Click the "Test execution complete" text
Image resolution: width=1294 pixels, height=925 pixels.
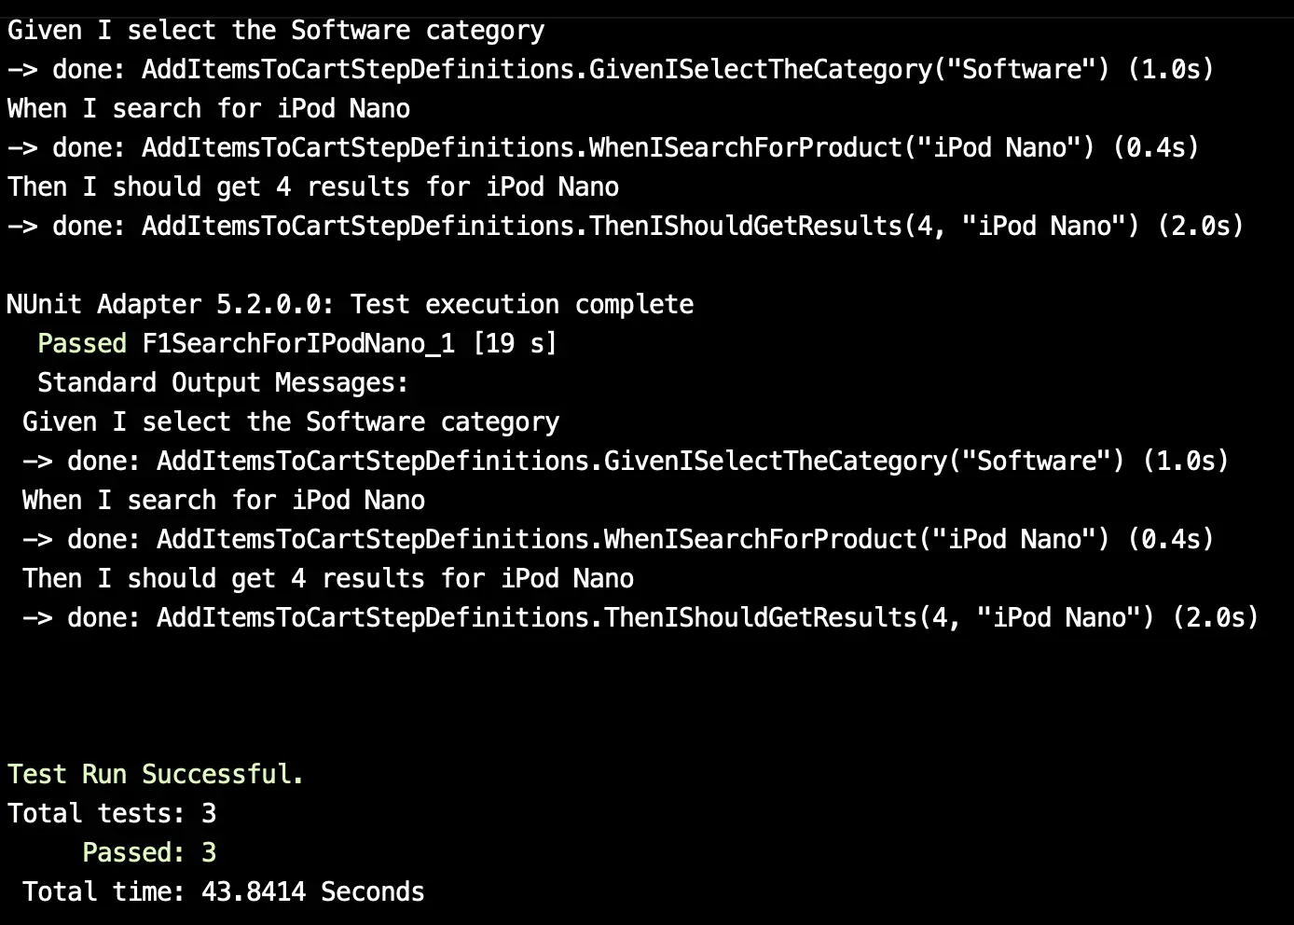[522, 304]
